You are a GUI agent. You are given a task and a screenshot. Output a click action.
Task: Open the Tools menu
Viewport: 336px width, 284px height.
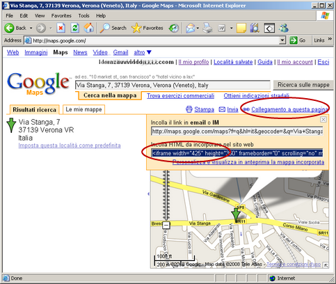(x=83, y=15)
